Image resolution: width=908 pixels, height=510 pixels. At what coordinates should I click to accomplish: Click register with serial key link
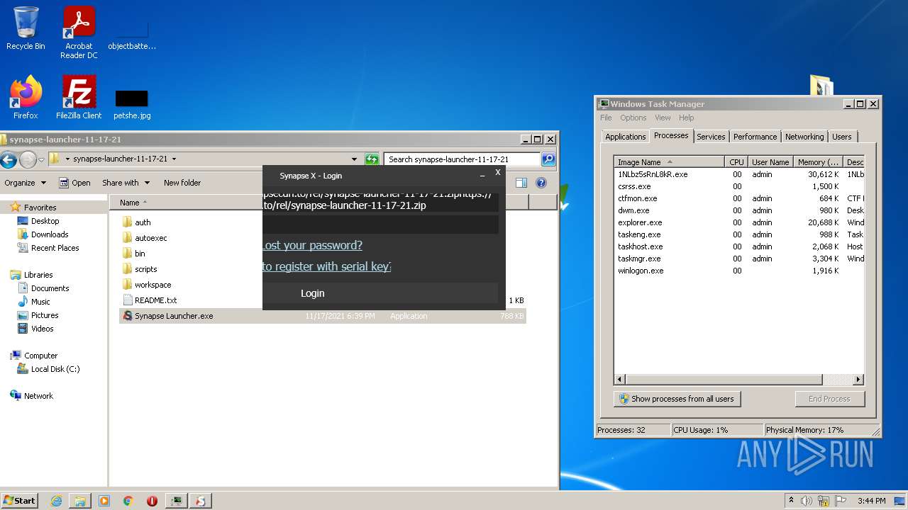point(327,266)
